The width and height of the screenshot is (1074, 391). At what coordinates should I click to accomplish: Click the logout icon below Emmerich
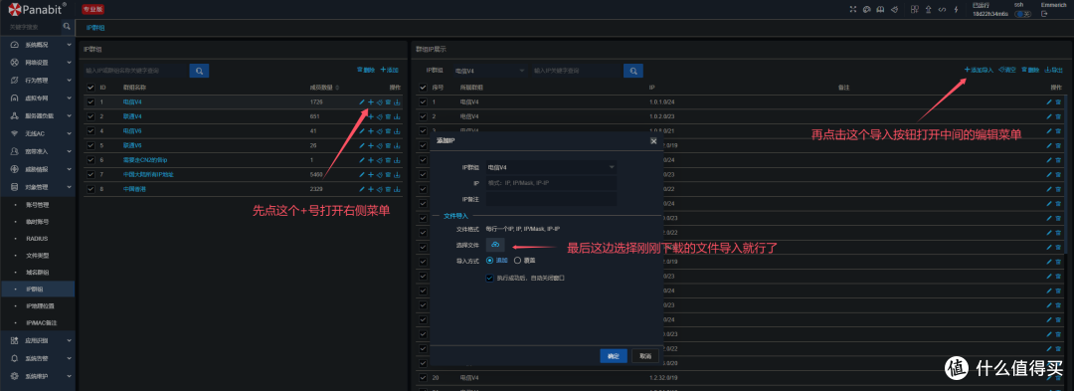[x=1044, y=14]
